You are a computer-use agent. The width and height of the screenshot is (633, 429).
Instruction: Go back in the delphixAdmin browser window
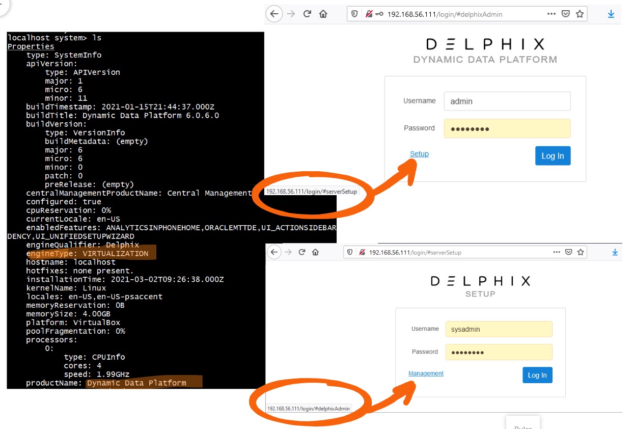[274, 14]
